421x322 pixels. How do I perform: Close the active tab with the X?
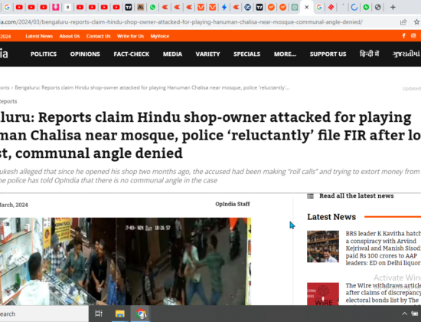coord(307,7)
